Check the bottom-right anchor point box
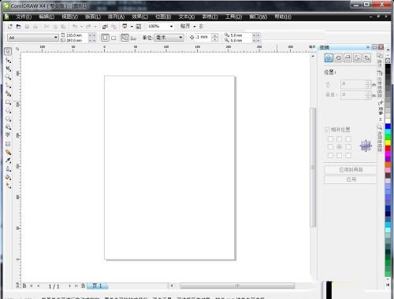 tap(348, 155)
